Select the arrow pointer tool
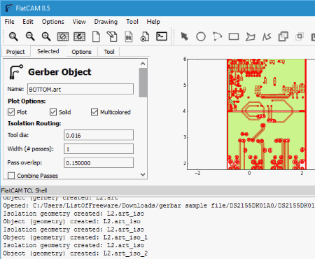This screenshot has width=315, height=259. [x=184, y=36]
